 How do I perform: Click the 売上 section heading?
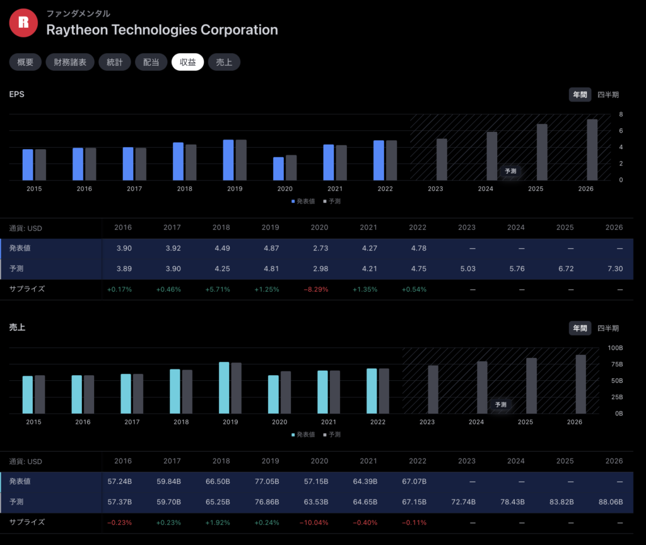tap(17, 327)
